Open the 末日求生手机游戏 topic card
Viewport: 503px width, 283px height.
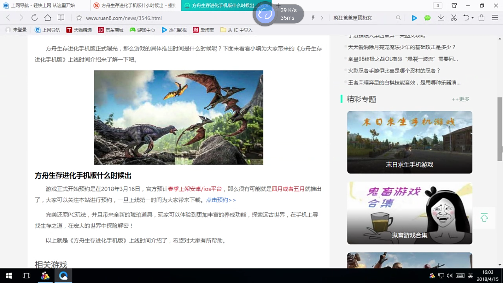[x=410, y=142]
